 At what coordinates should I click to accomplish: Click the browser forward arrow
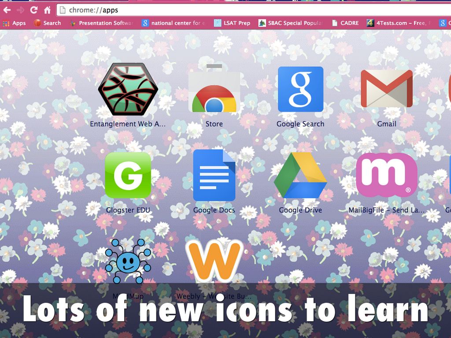(20, 10)
